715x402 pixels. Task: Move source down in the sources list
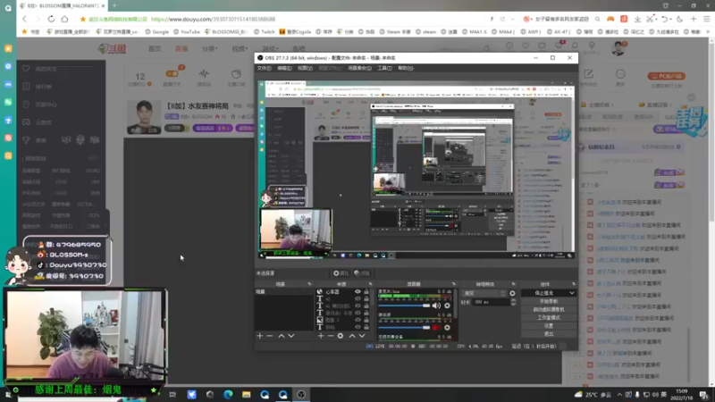pos(362,336)
